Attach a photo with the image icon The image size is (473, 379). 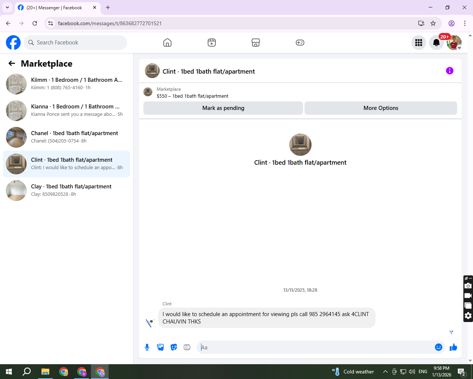point(160,347)
